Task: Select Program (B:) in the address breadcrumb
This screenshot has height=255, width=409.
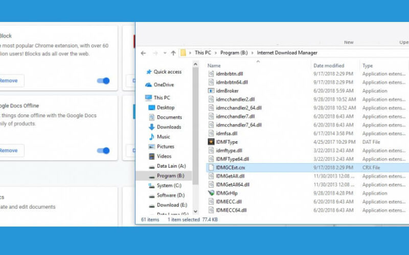Action: 234,53
